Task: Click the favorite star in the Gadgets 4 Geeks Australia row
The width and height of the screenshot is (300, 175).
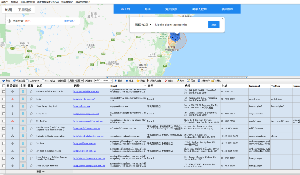Action: (31, 136)
